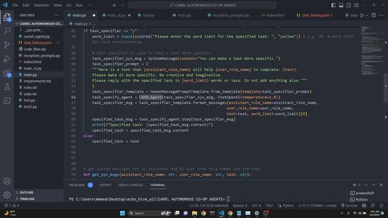The image size is (388, 218).
Task: Open Explorer views and more actions ellipsis
Action: click(56, 15)
